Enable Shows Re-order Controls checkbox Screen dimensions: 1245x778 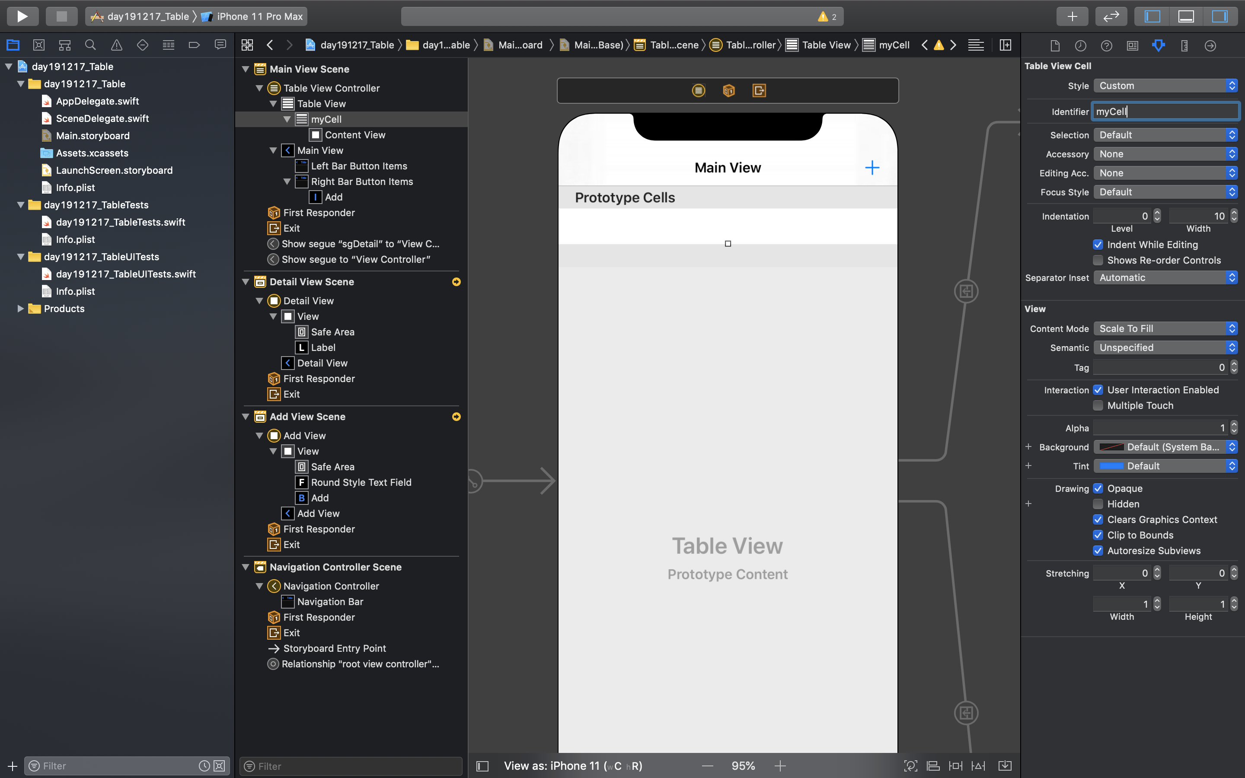1098,260
